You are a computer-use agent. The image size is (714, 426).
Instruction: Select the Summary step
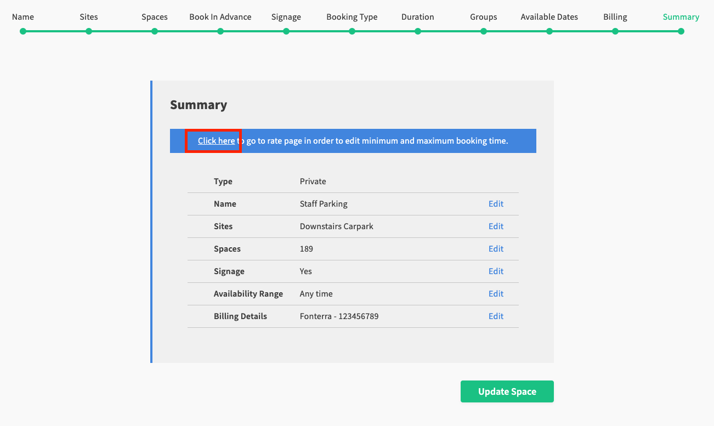681,17
